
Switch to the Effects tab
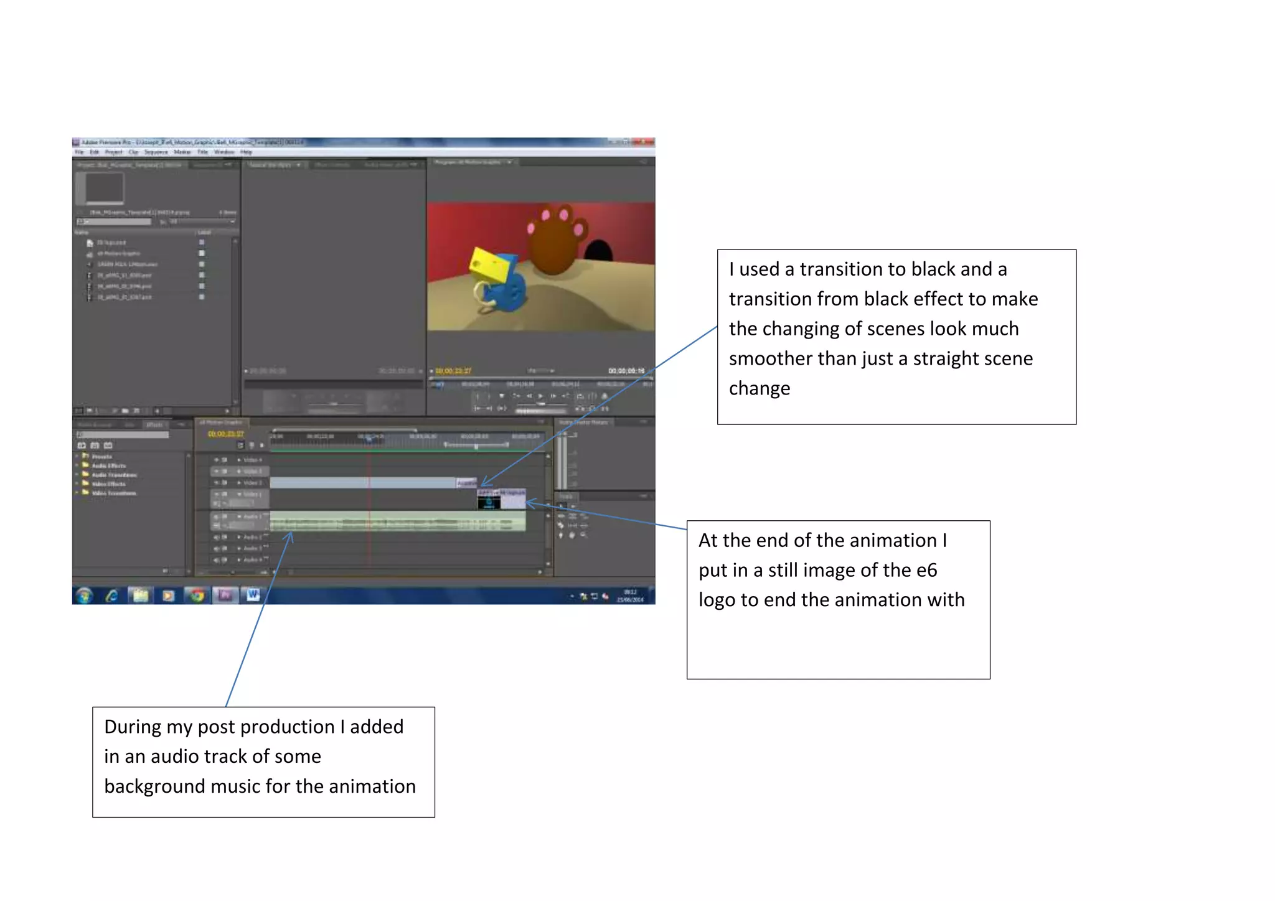pos(154,424)
